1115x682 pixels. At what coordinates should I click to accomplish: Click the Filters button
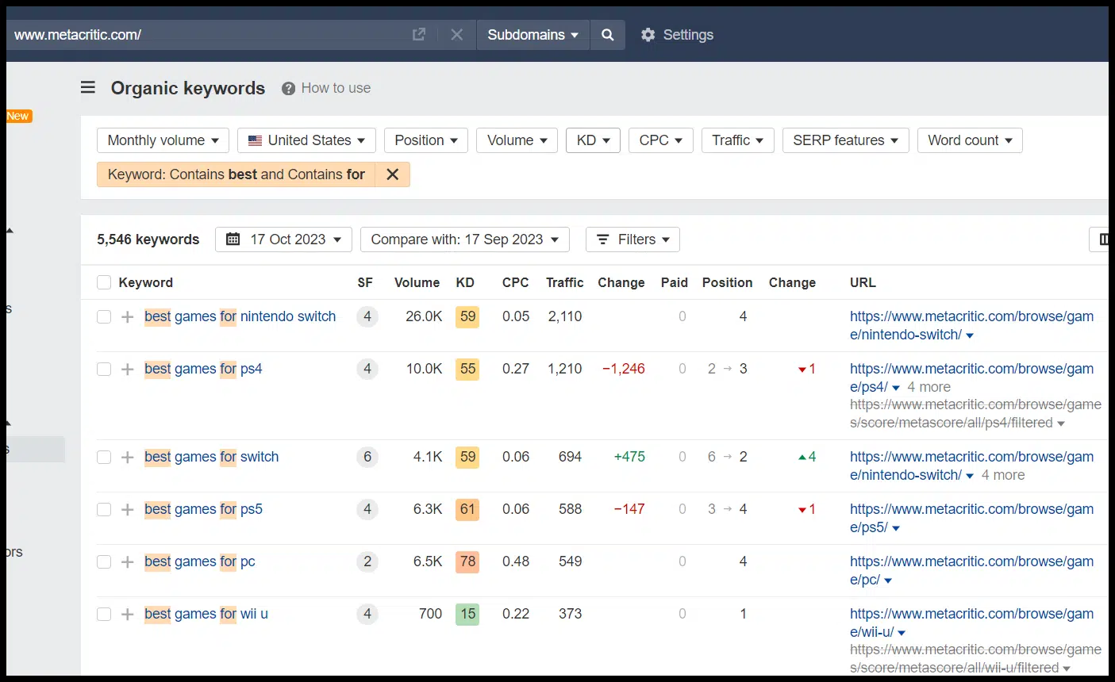[632, 239]
